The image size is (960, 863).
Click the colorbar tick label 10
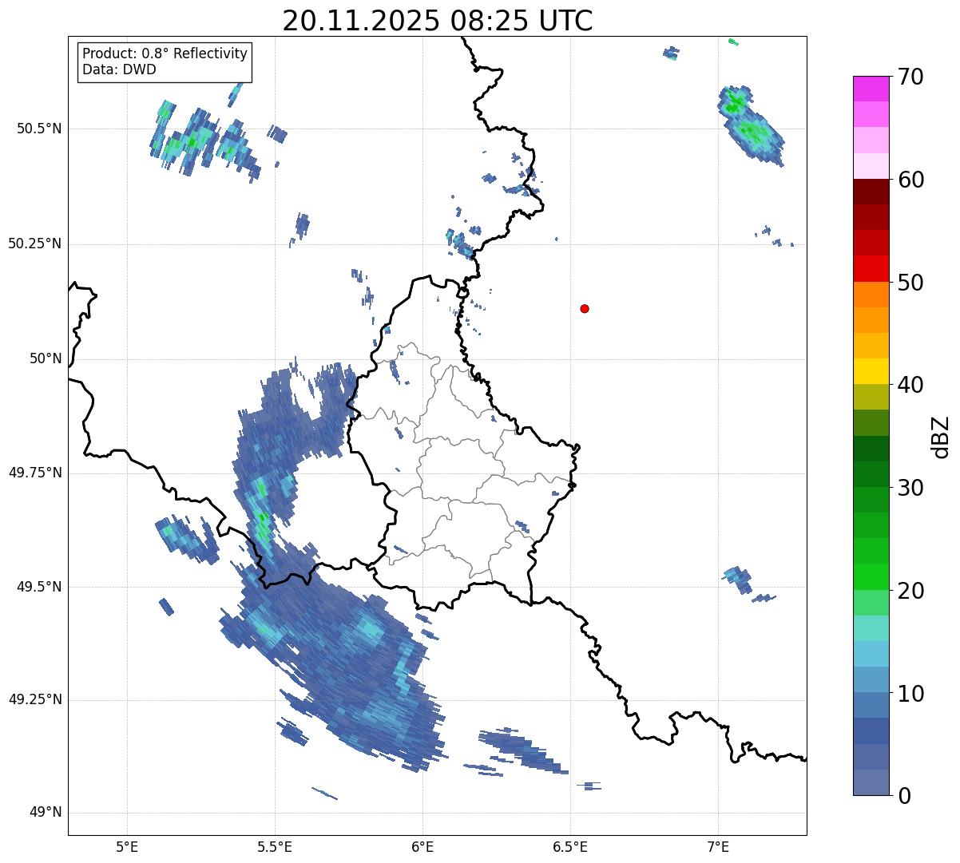click(x=910, y=694)
